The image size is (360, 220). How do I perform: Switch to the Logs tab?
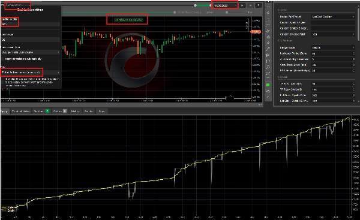coord(101,111)
